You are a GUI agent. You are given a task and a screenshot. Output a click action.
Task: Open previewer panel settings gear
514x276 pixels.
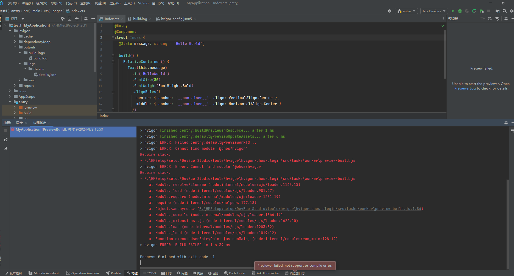coord(506,19)
